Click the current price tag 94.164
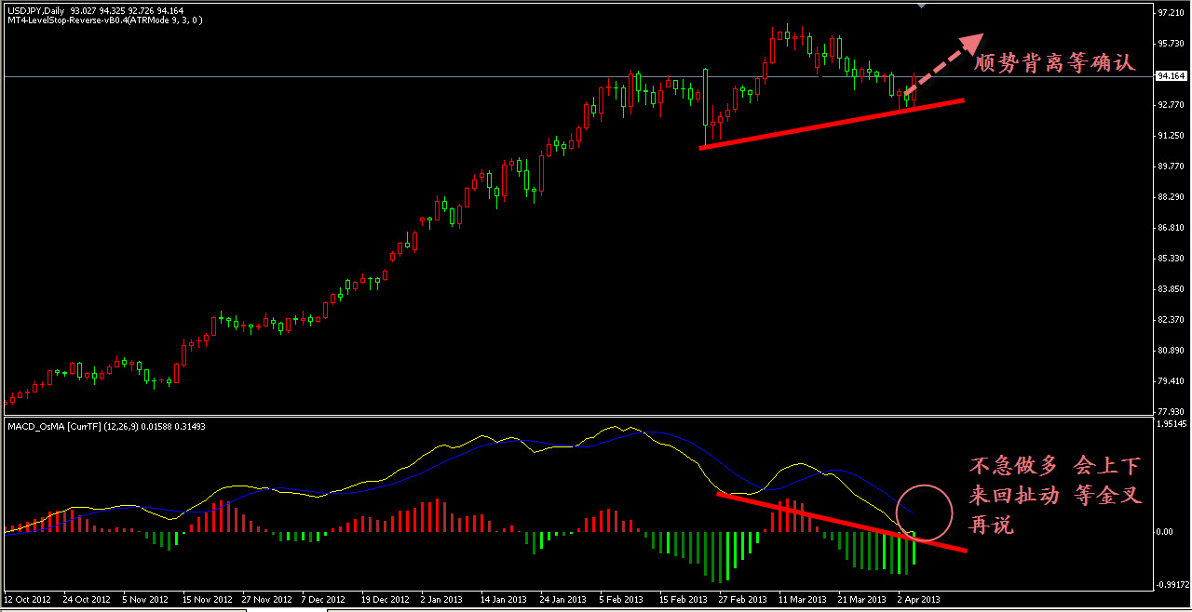Image resolution: width=1192 pixels, height=612 pixels. [1171, 76]
